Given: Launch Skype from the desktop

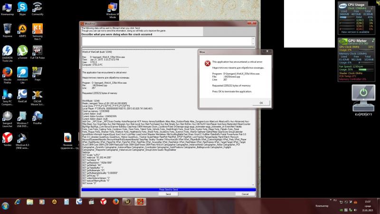Looking at the screenshot, I should (x=22, y=9).
